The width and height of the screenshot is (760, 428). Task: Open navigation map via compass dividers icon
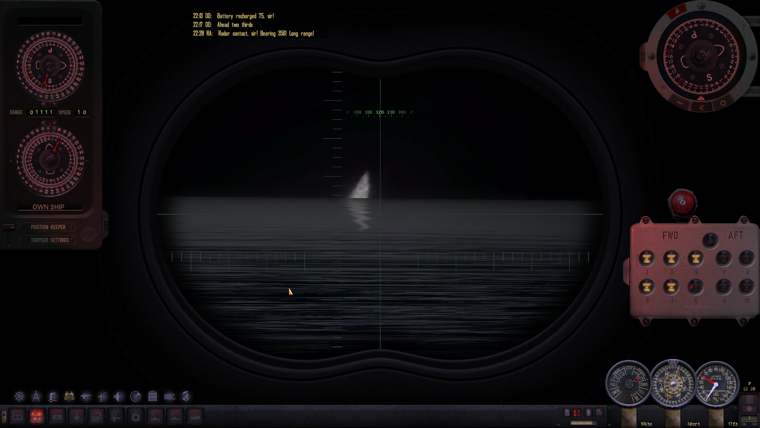[x=36, y=396]
